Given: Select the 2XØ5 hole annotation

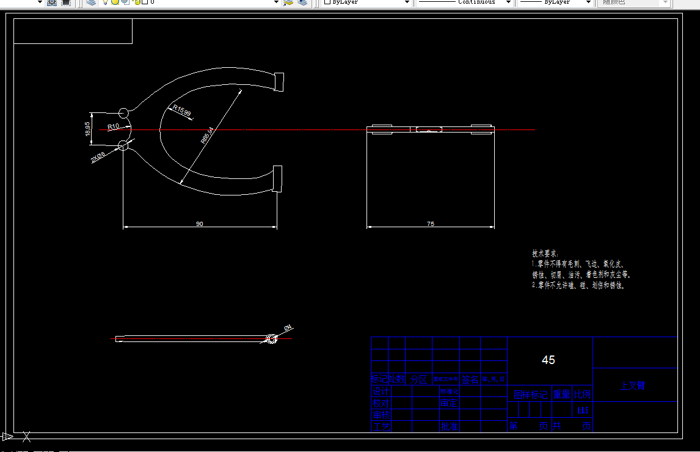Looking at the screenshot, I should tap(98, 157).
